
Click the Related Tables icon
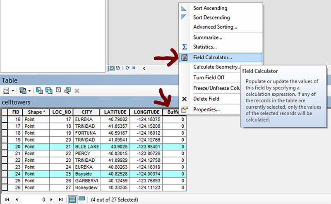pos(22,90)
